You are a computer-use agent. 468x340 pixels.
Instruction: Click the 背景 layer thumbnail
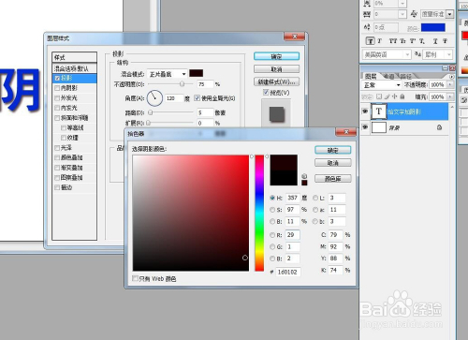pyautogui.click(x=379, y=127)
